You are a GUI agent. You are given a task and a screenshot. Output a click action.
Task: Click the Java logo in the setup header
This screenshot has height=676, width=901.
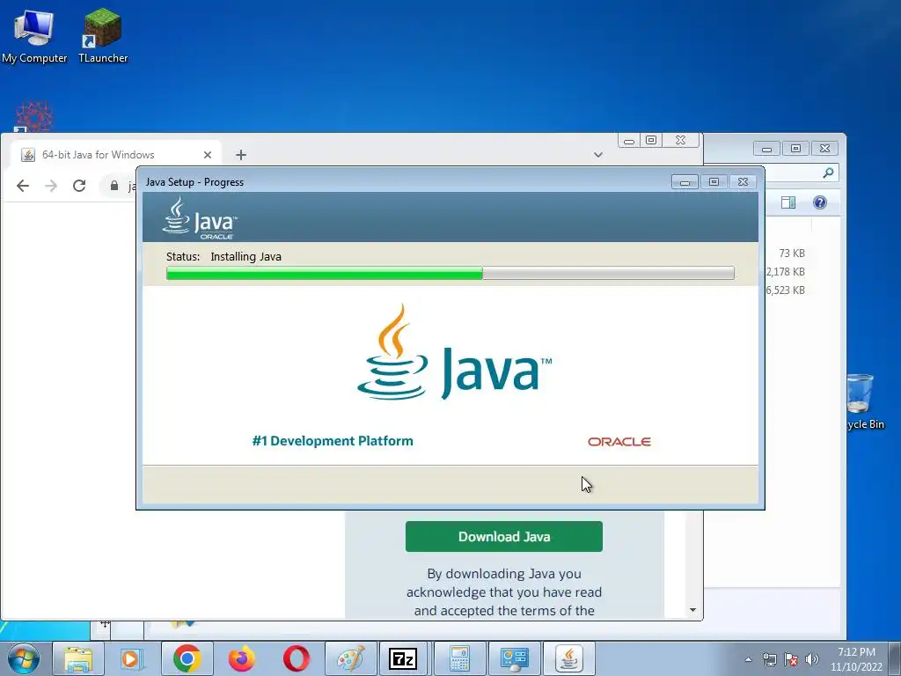200,218
